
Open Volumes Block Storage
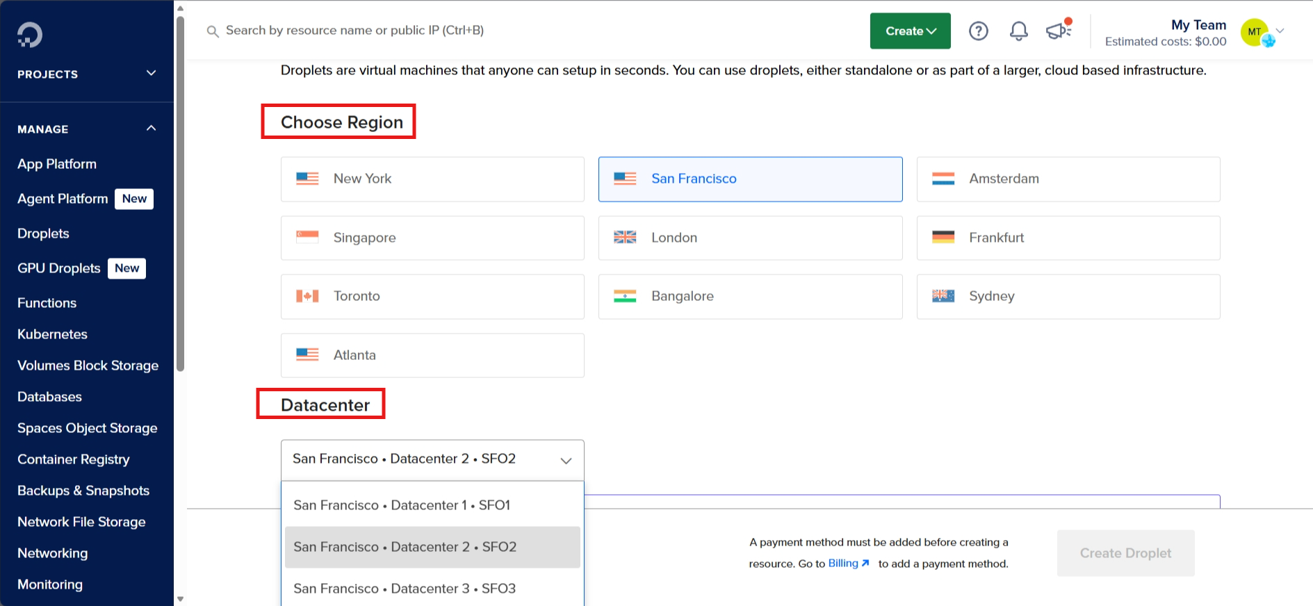(x=88, y=366)
